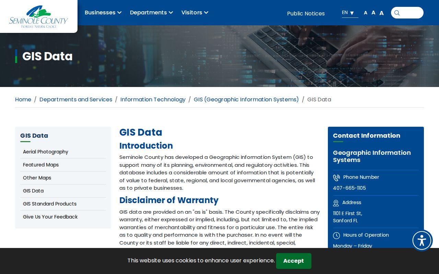Expand the Businesses menu
The width and height of the screenshot is (439, 274).
103,13
